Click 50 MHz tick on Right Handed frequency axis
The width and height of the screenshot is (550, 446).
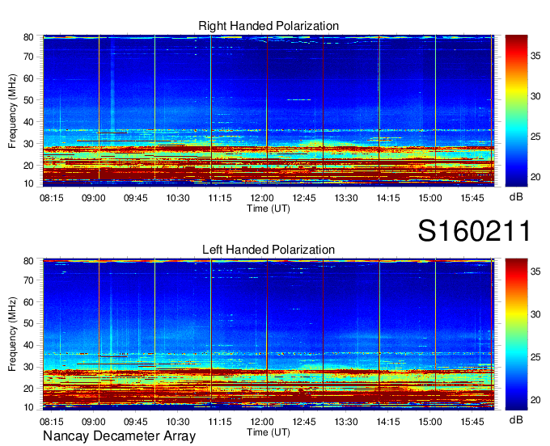28,100
